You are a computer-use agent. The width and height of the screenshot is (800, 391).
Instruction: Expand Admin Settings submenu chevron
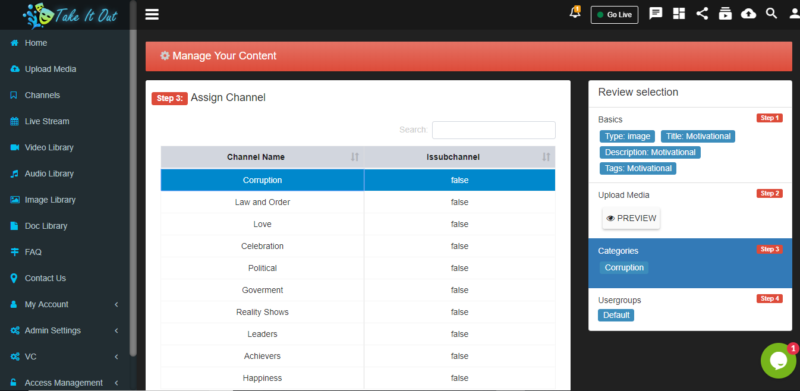116,330
